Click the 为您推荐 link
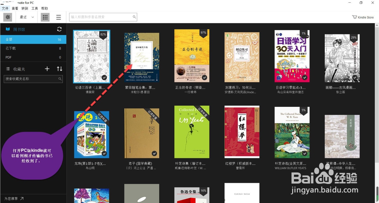 click(x=11, y=198)
